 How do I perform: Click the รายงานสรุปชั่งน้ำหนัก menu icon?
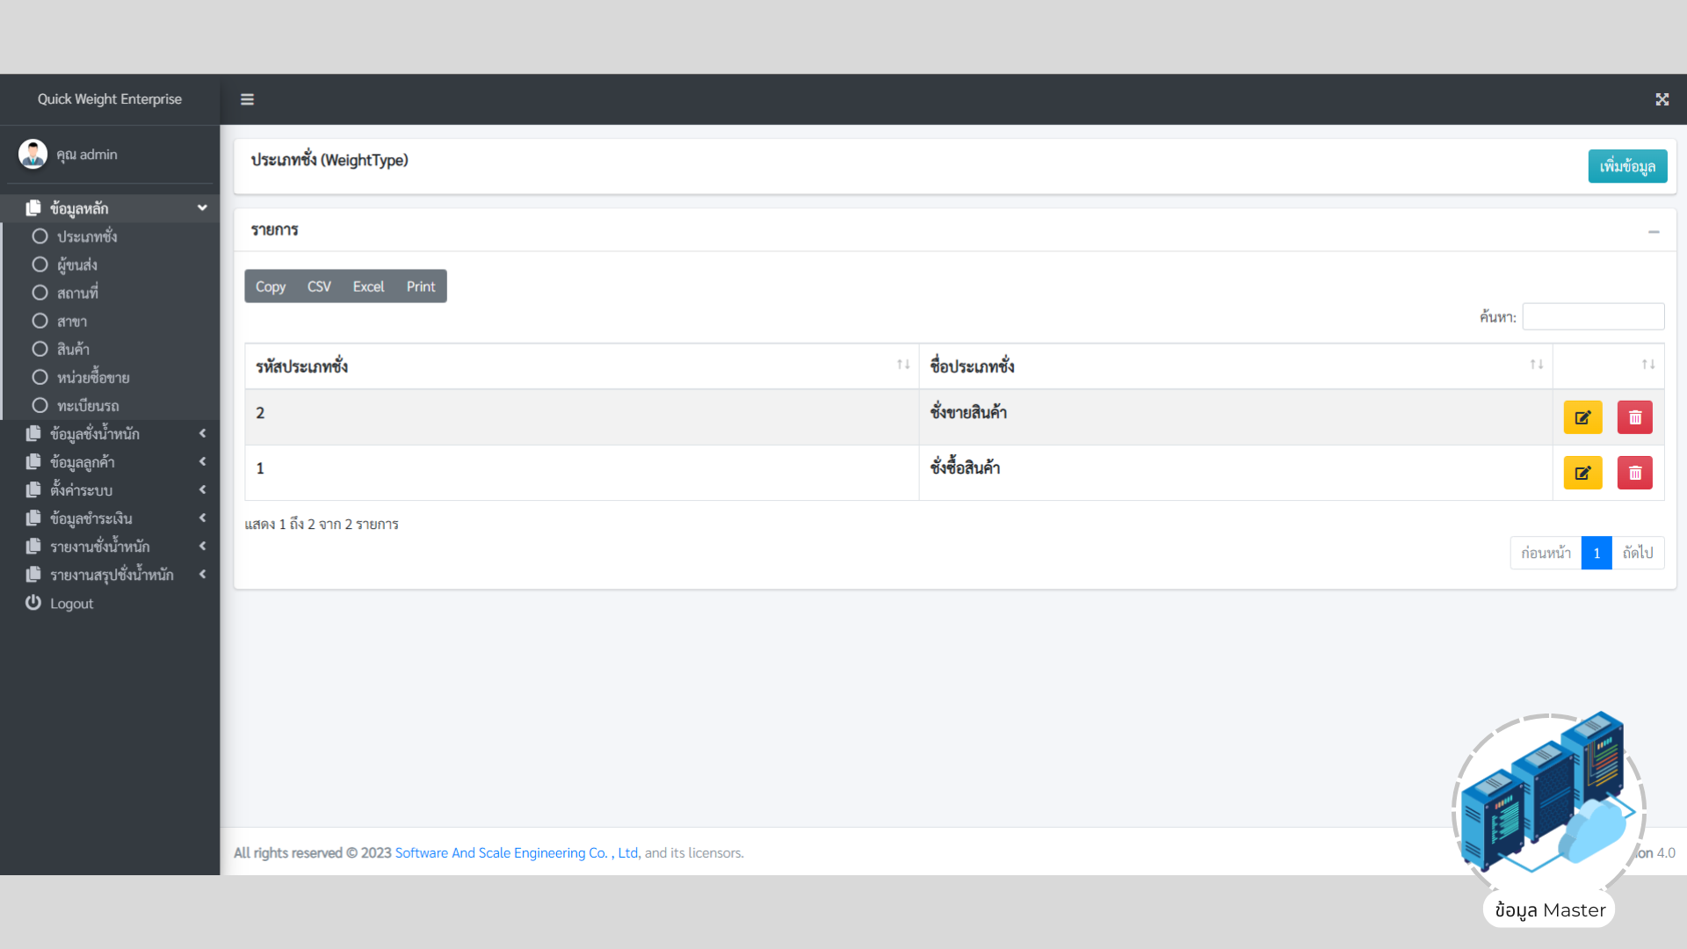point(33,574)
